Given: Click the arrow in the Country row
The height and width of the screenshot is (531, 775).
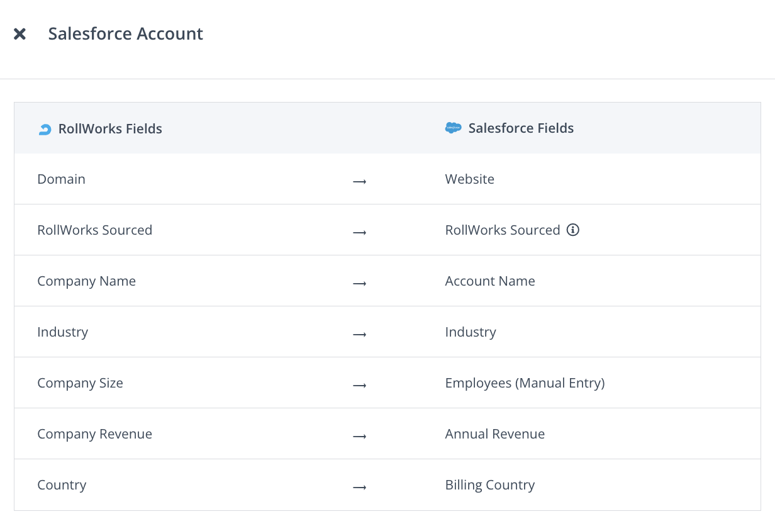Looking at the screenshot, I should coord(359,487).
